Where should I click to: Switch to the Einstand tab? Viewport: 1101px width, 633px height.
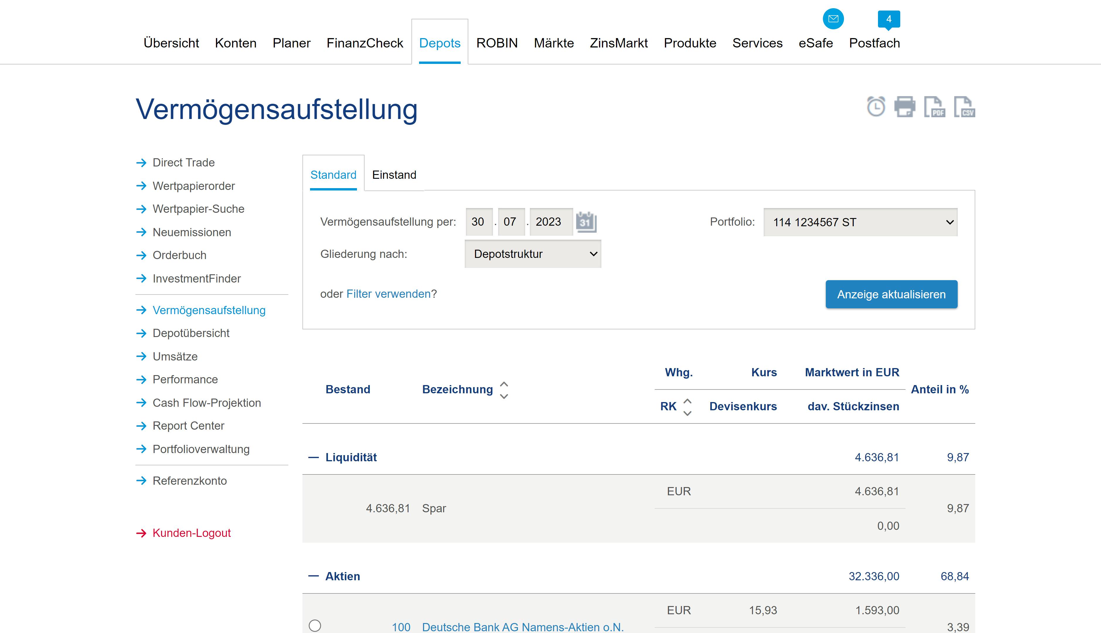(394, 175)
